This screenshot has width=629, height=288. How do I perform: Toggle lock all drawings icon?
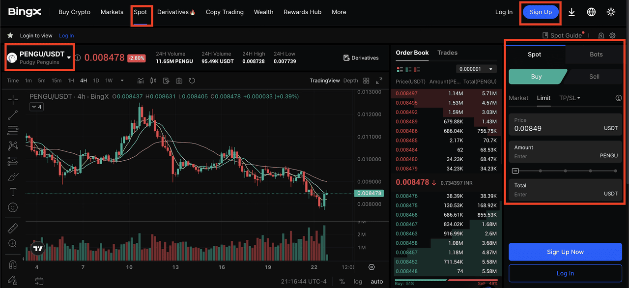pyautogui.click(x=13, y=280)
